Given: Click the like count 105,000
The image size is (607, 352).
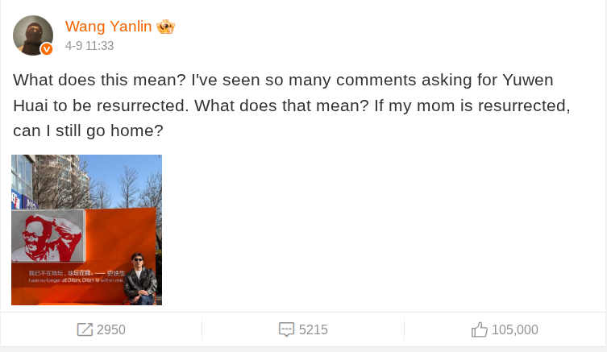Looking at the screenshot, I should pos(515,329).
